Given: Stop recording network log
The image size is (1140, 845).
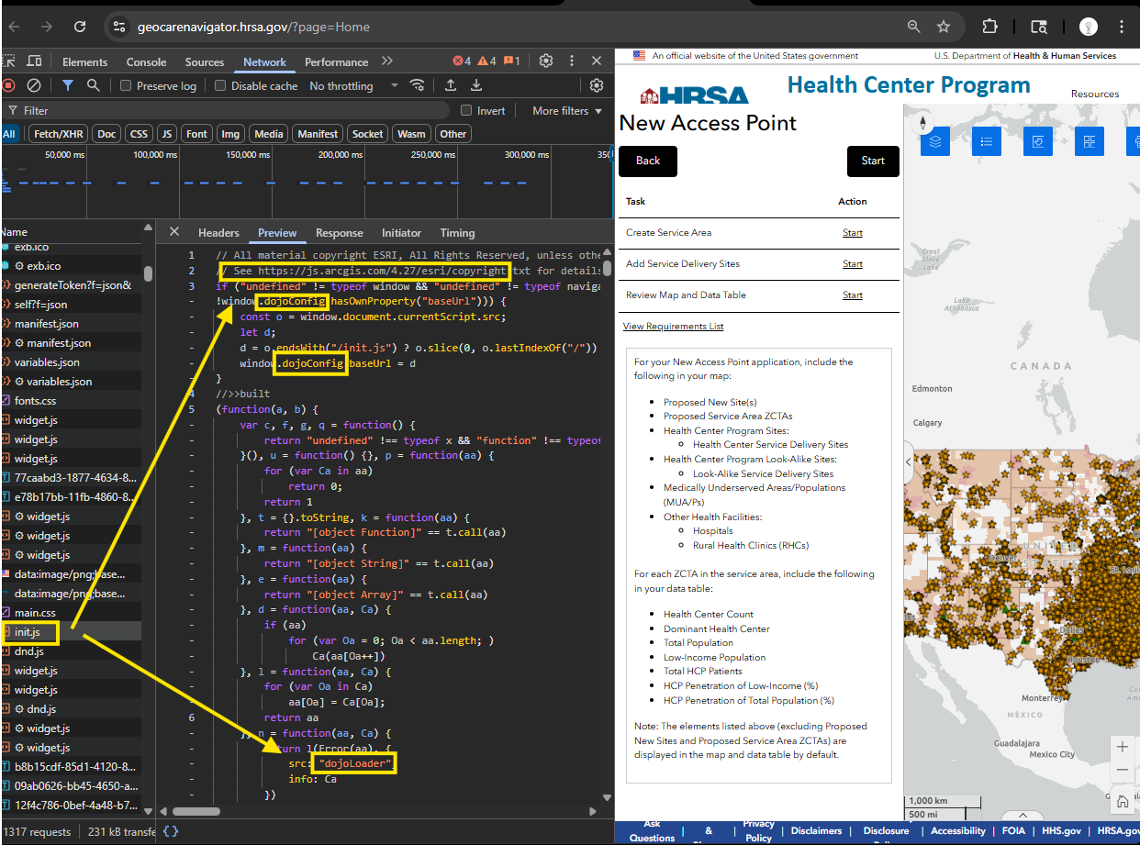Looking at the screenshot, I should click(x=8, y=85).
